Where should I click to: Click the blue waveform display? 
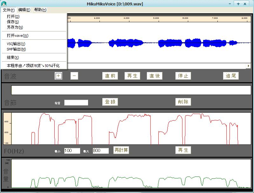pyautogui.click(x=159, y=43)
